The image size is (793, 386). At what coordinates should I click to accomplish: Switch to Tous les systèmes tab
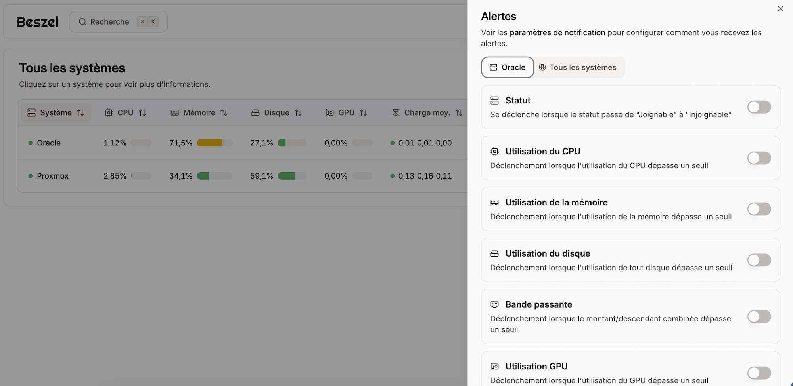click(578, 67)
